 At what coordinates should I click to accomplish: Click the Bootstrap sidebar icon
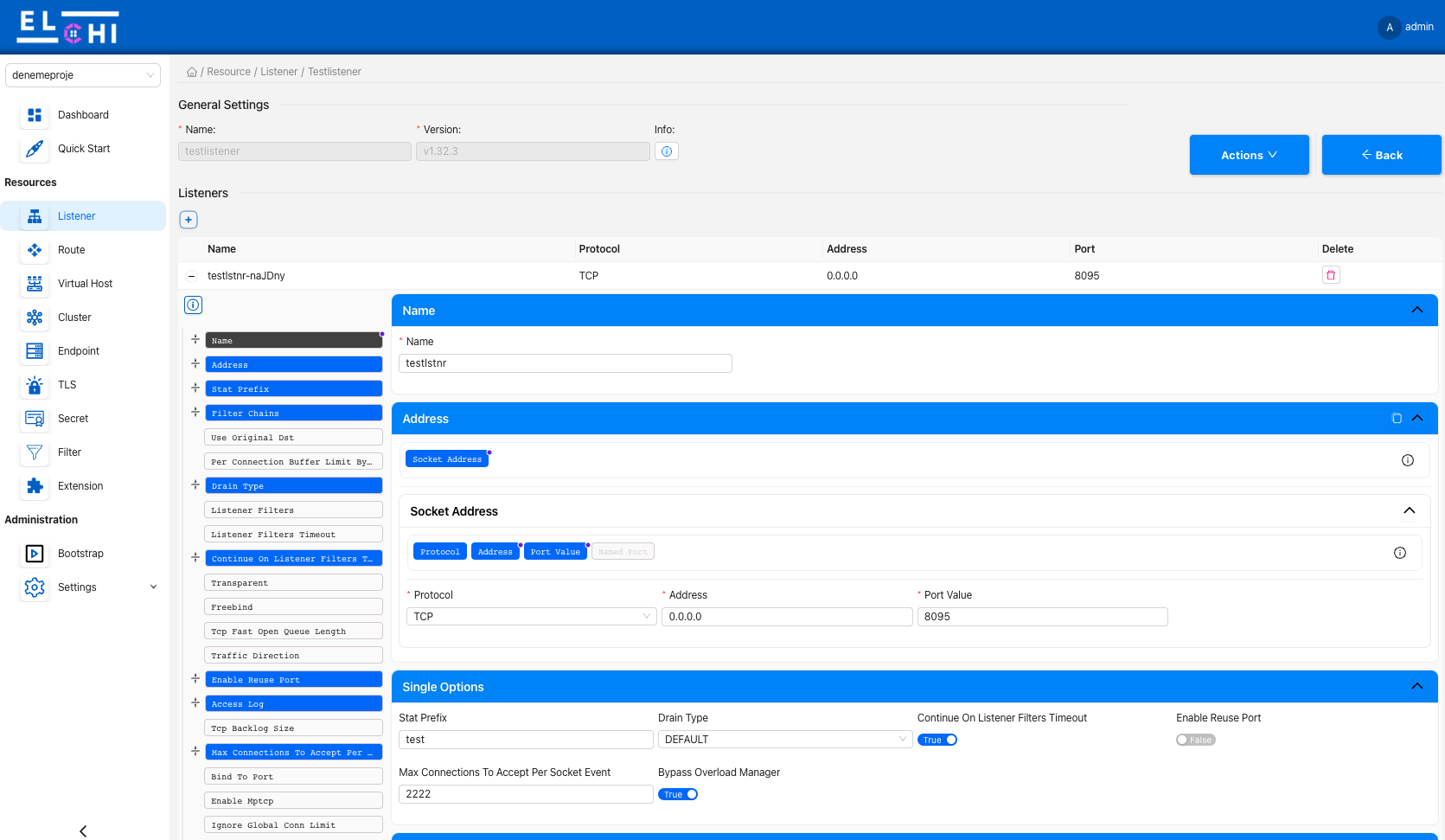coord(35,554)
